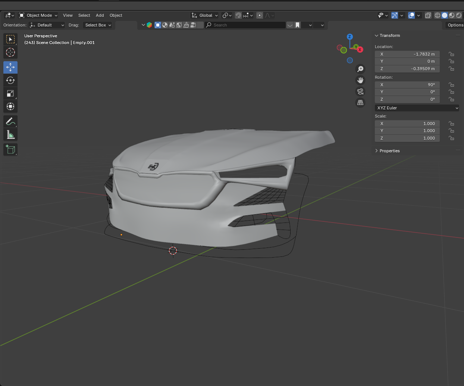Activate the Rotate tool

coord(10,80)
